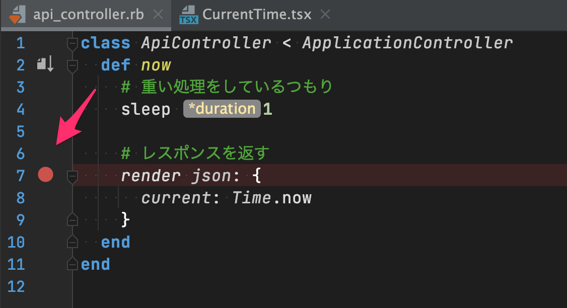Remove the breakpoint on the render json line
Viewport: 567px width, 308px height.
45,175
